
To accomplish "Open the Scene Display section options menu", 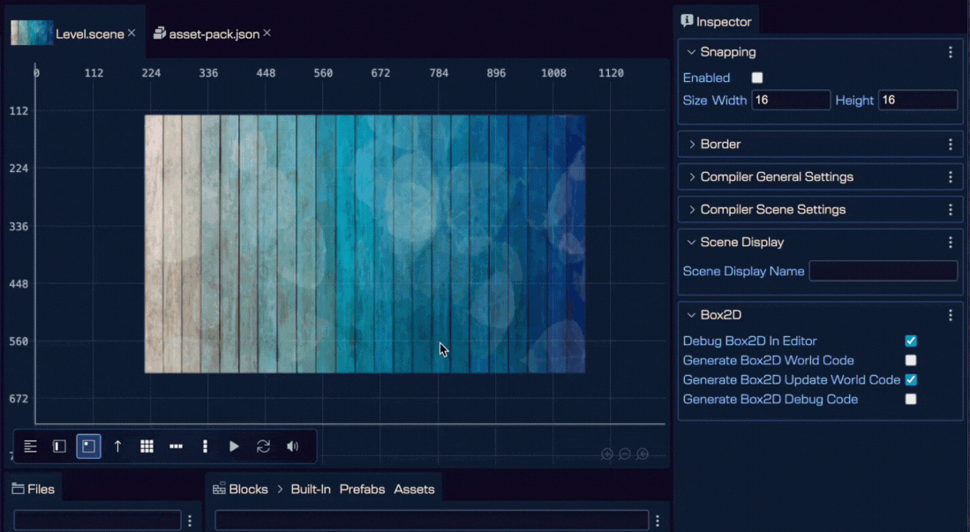I will pyautogui.click(x=951, y=243).
